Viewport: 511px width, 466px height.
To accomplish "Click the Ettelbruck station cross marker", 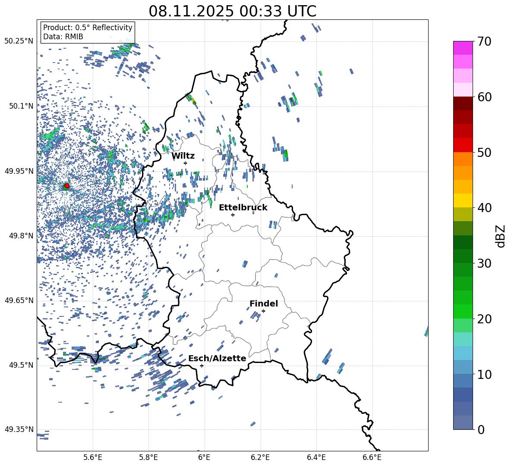I will 233,215.
